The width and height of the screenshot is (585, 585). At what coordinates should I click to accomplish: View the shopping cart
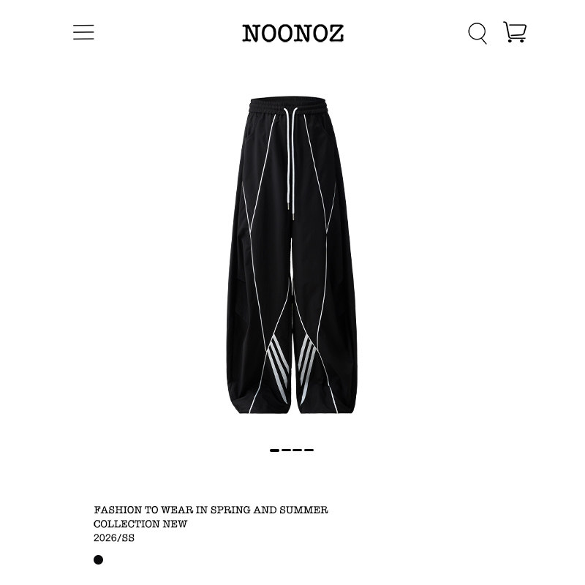click(515, 31)
